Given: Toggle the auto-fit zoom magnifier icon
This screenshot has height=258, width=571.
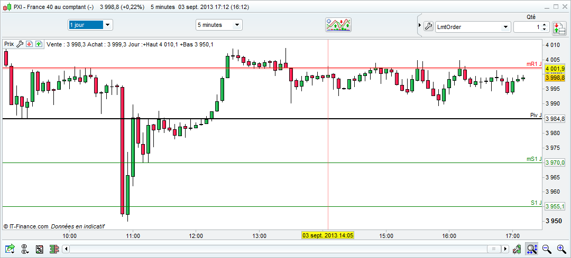Looking at the screenshot, I should tap(532, 249).
